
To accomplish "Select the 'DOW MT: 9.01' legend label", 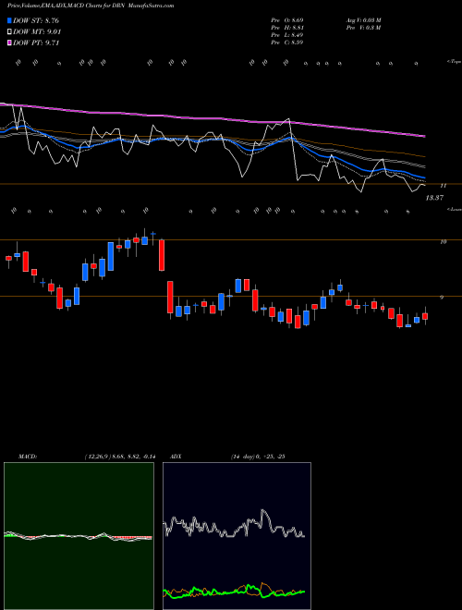I will tap(37, 32).
